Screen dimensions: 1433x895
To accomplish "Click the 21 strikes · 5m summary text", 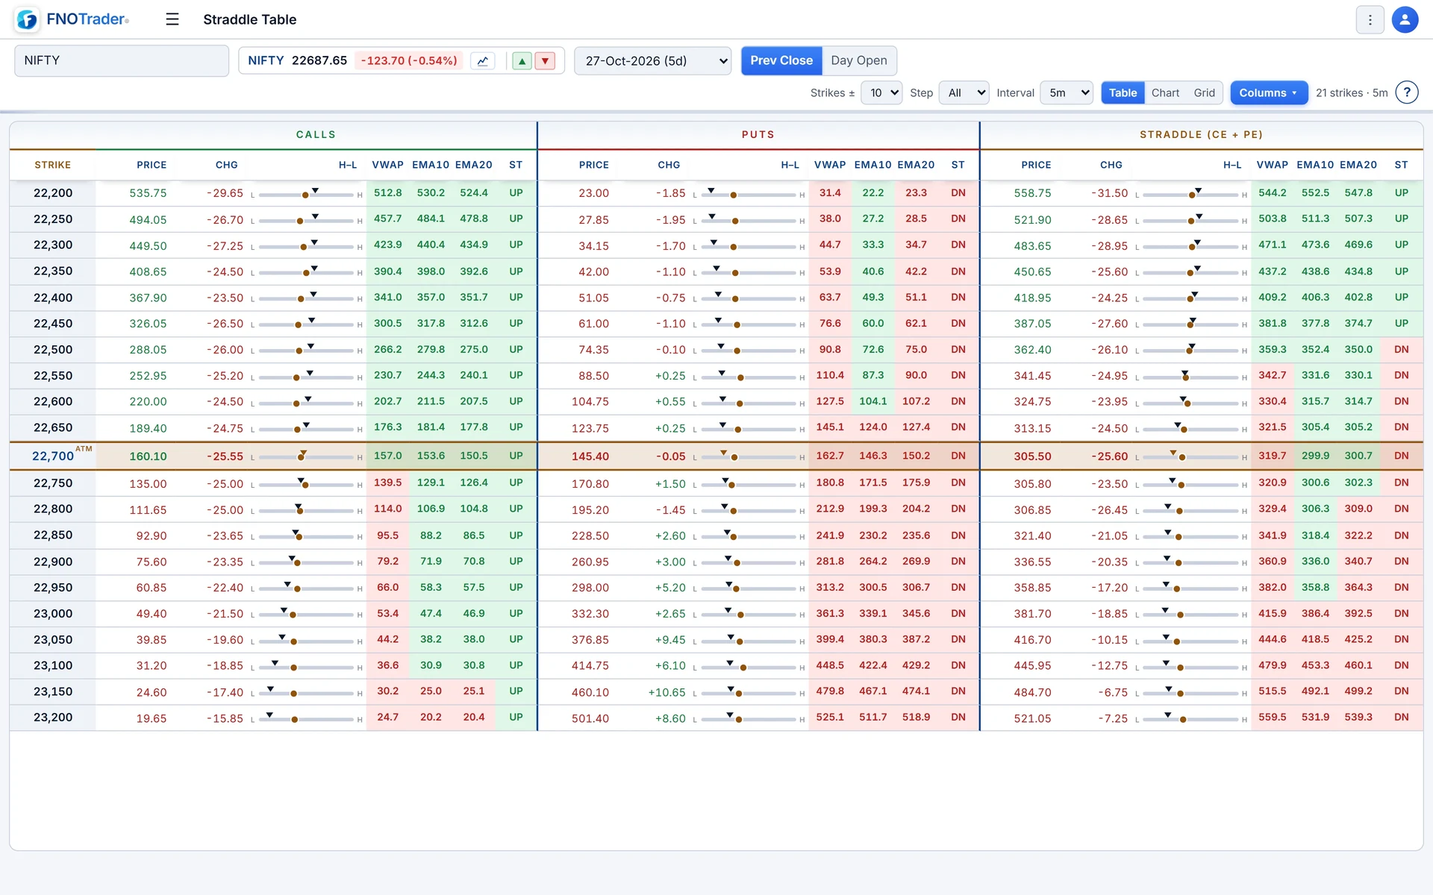I will pyautogui.click(x=1352, y=93).
